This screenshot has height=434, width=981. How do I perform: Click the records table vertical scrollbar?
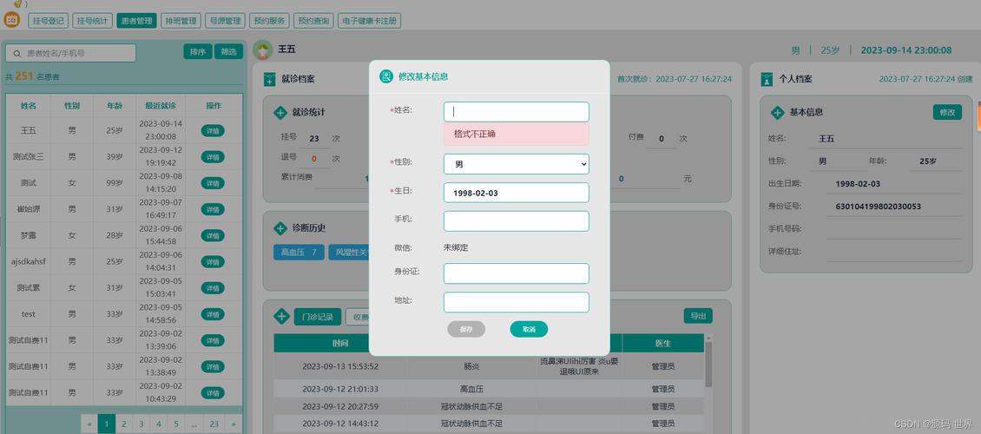click(x=708, y=363)
